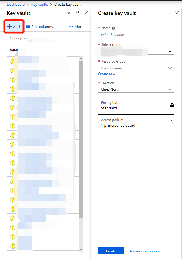Go to Dashboard breadcrumb
The width and height of the screenshot is (182, 259).
[16, 4]
